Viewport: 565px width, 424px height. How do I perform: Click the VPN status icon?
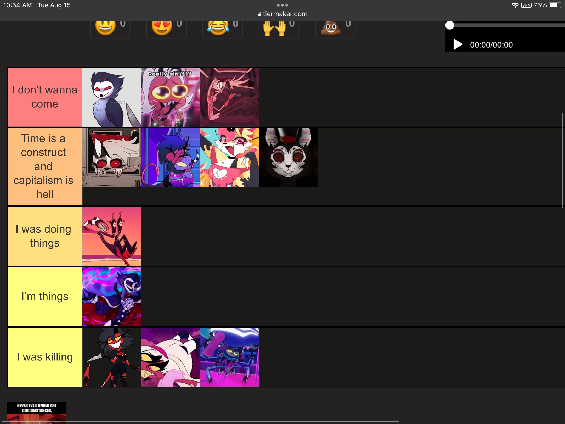526,5
